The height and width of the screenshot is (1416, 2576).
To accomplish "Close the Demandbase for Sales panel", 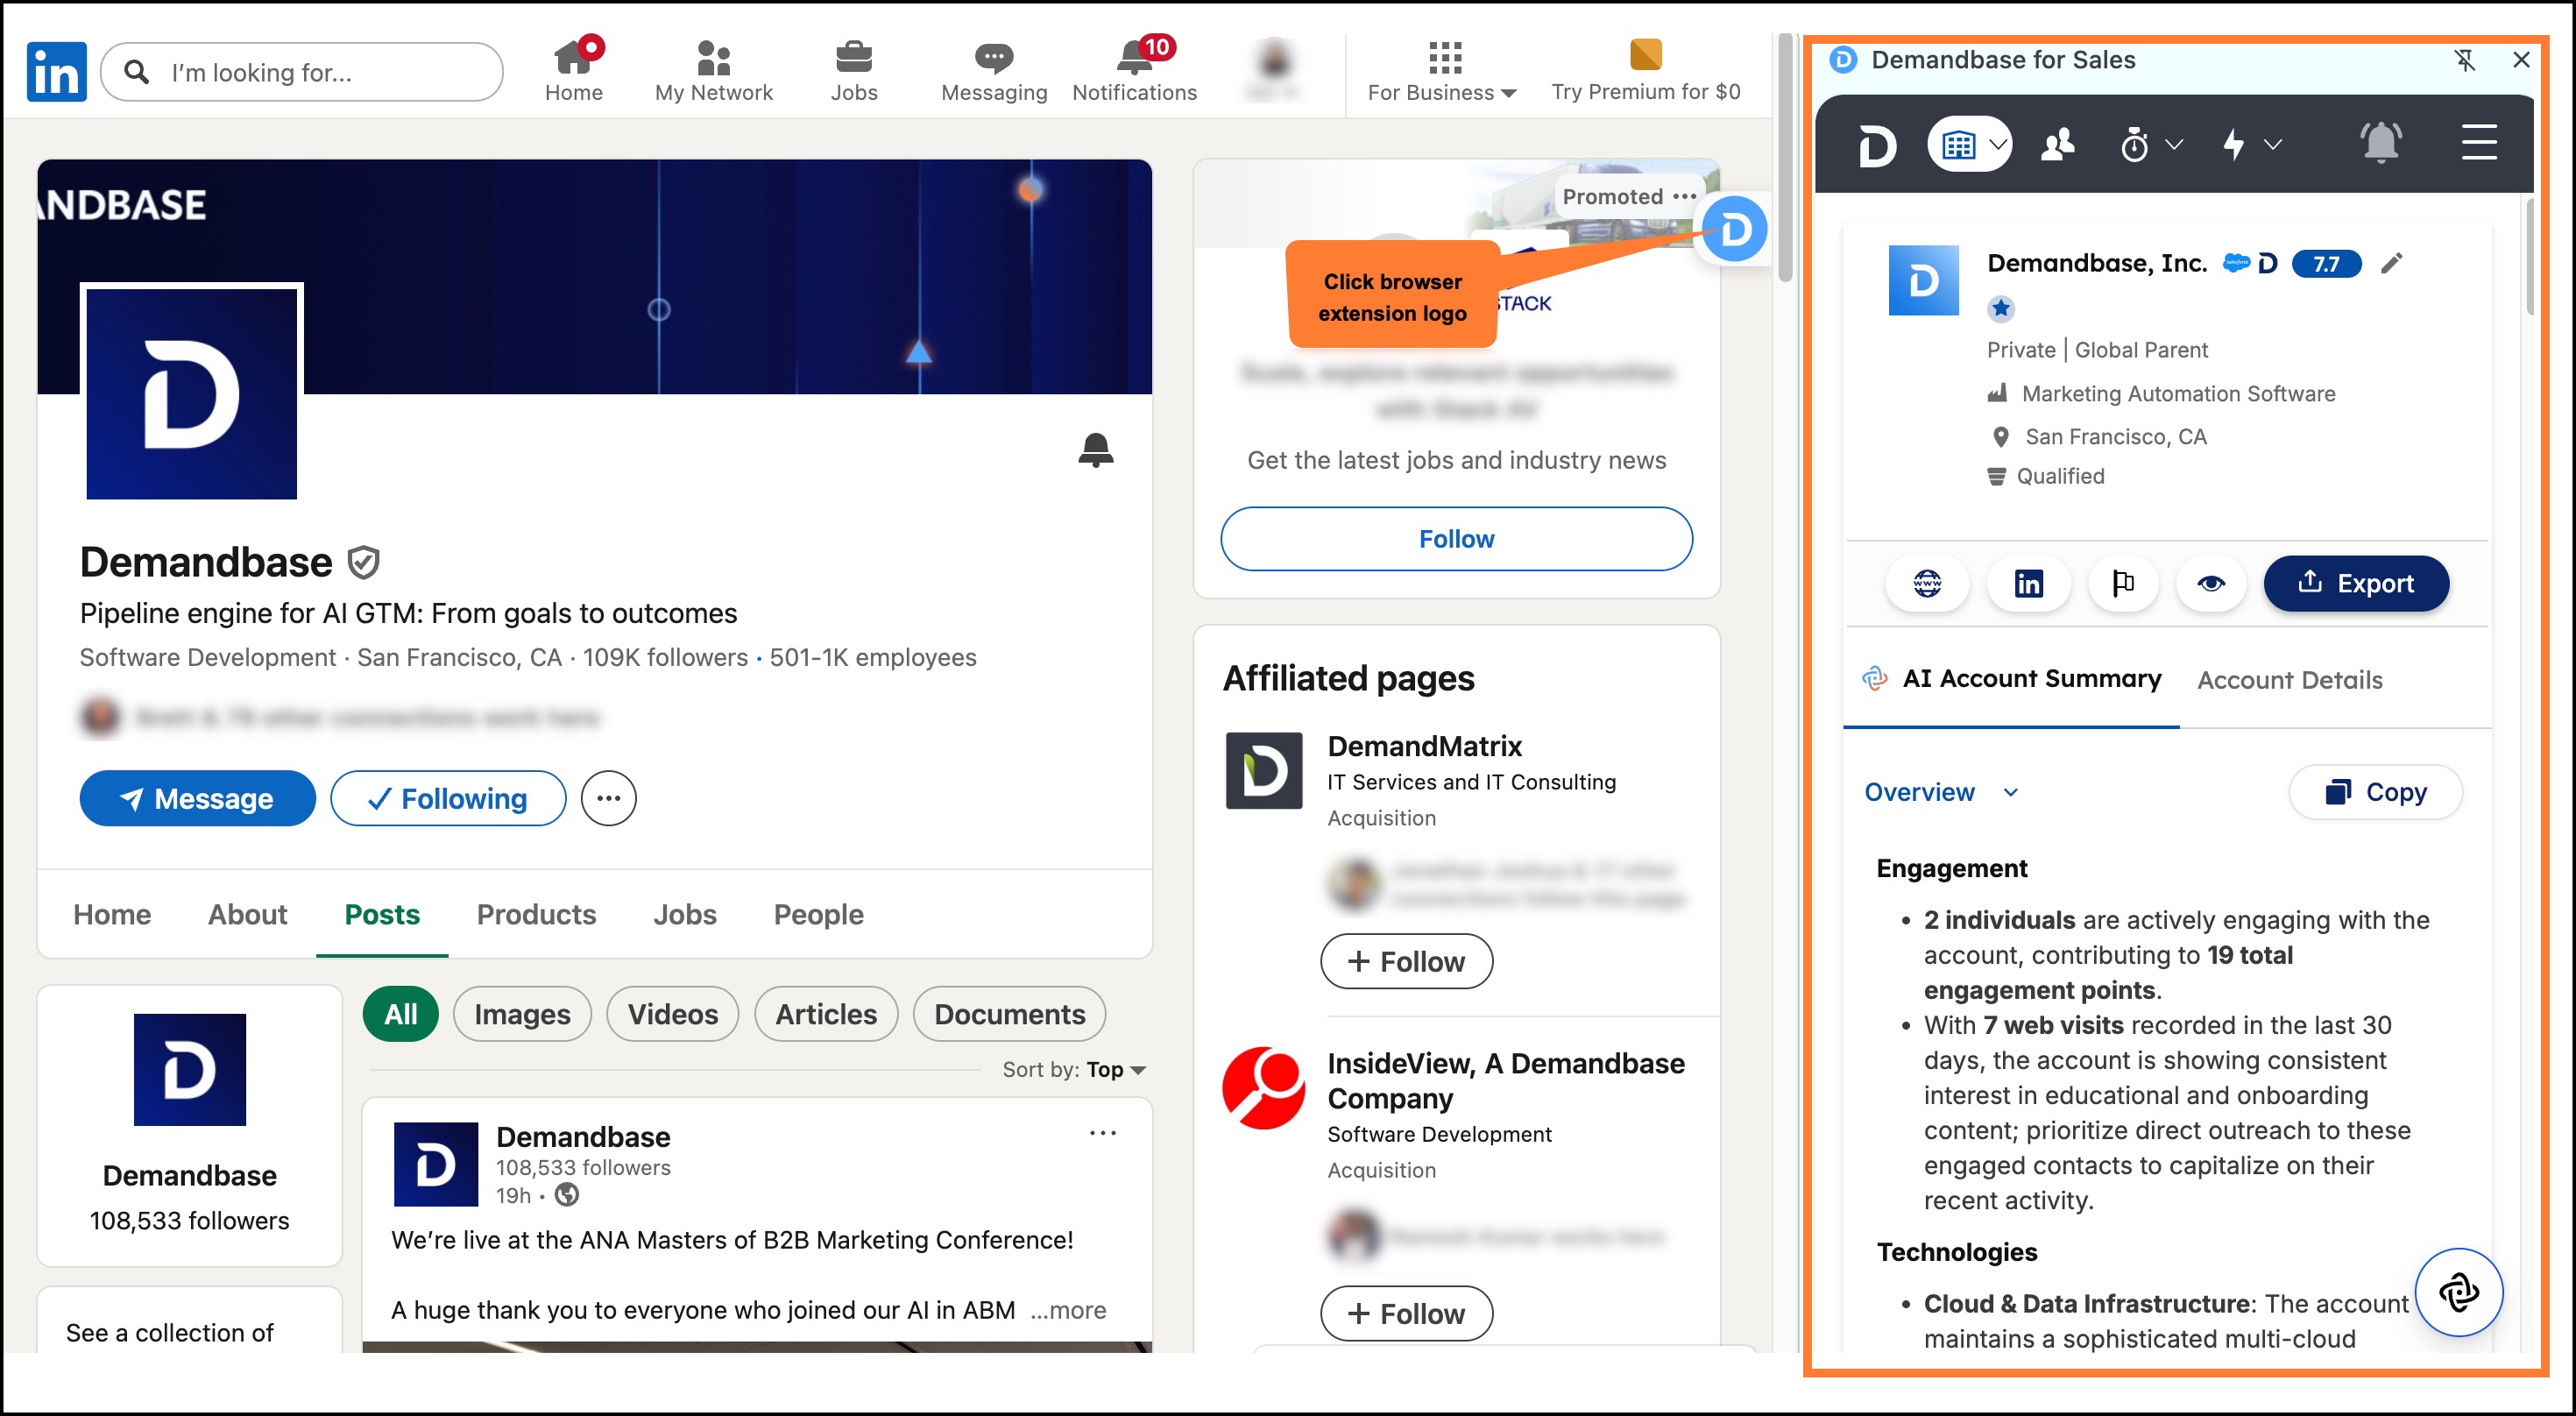I will pyautogui.click(x=2521, y=60).
